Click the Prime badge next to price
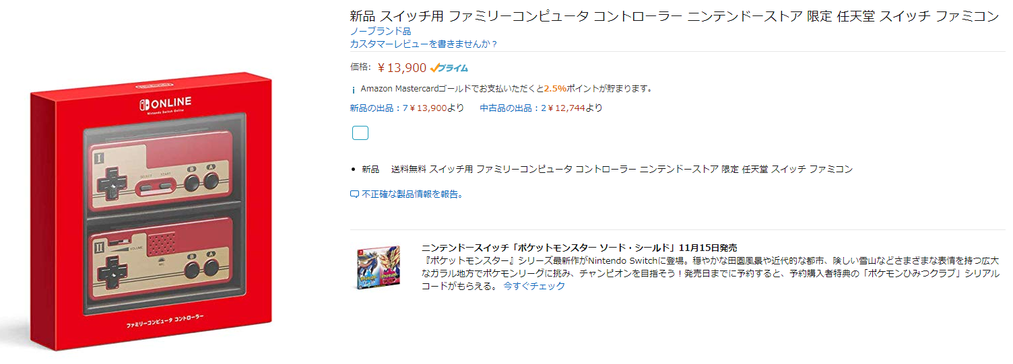 point(449,67)
